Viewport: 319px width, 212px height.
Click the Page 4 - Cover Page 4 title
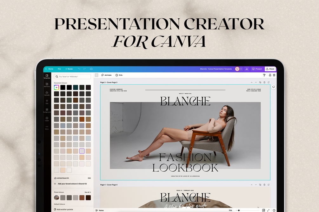(x=109, y=185)
